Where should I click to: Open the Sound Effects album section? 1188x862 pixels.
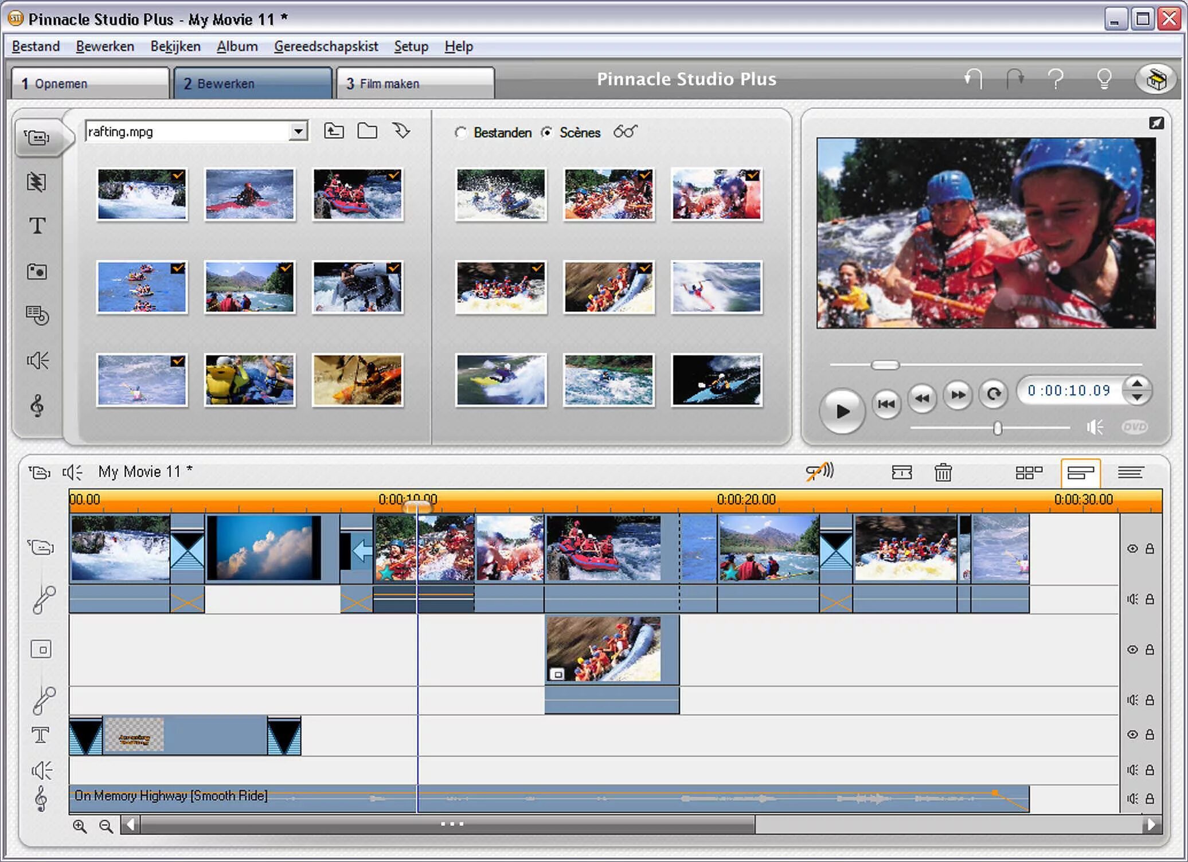(x=37, y=361)
